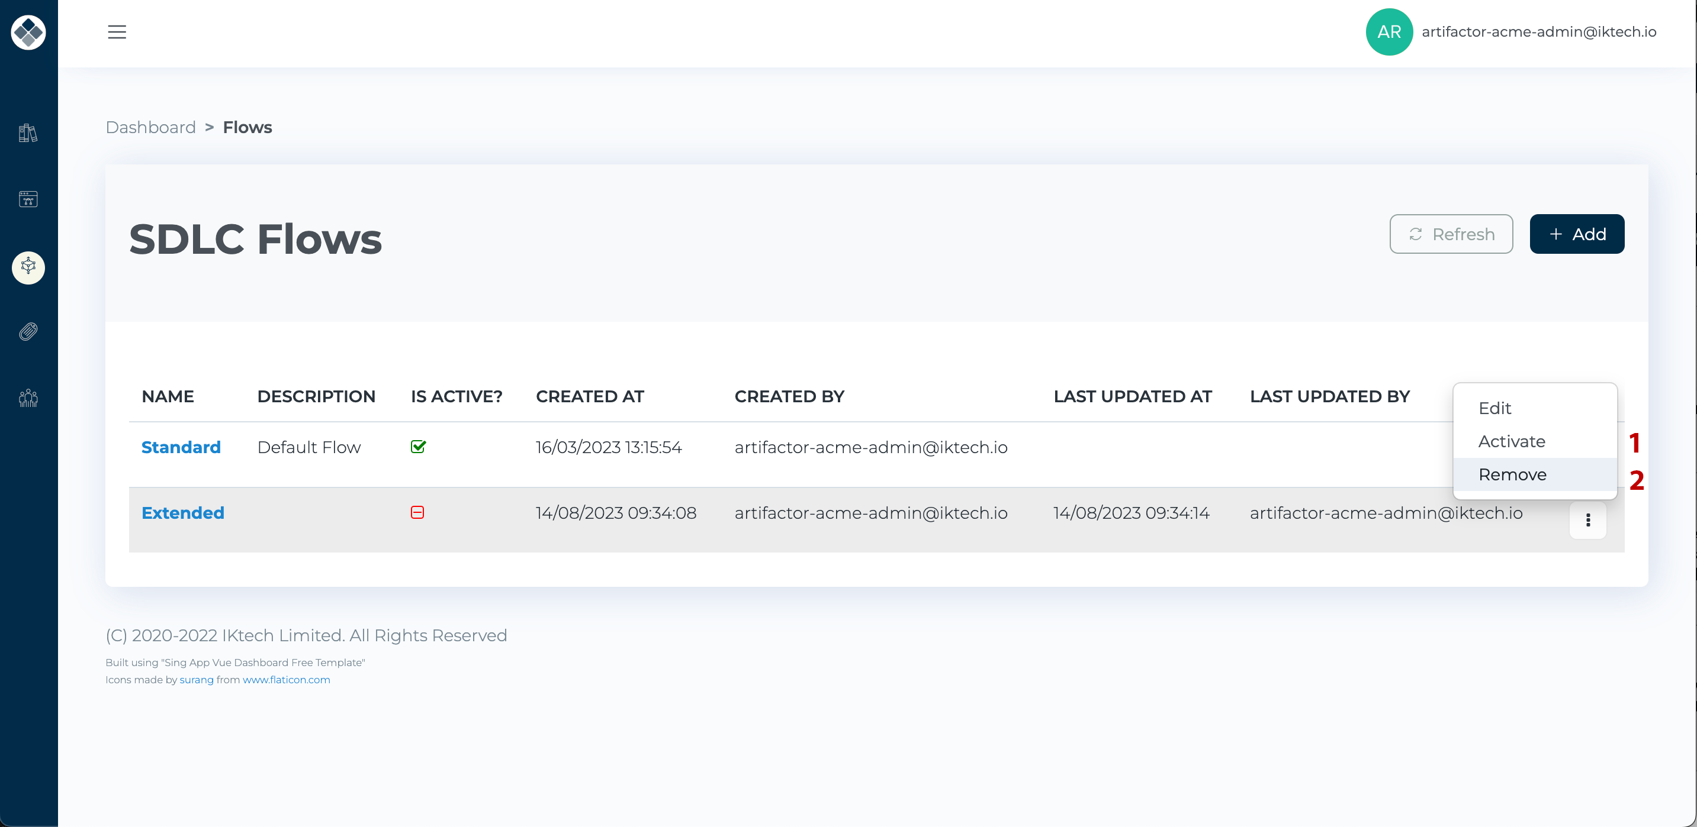Image resolution: width=1697 pixels, height=827 pixels.
Task: Open the Standard flow details
Action: click(181, 447)
